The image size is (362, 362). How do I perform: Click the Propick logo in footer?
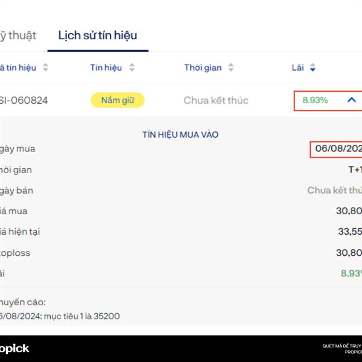14,349
